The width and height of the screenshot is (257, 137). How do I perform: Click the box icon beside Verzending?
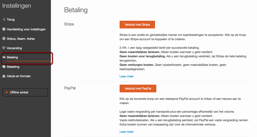pyautogui.click(x=4, y=48)
